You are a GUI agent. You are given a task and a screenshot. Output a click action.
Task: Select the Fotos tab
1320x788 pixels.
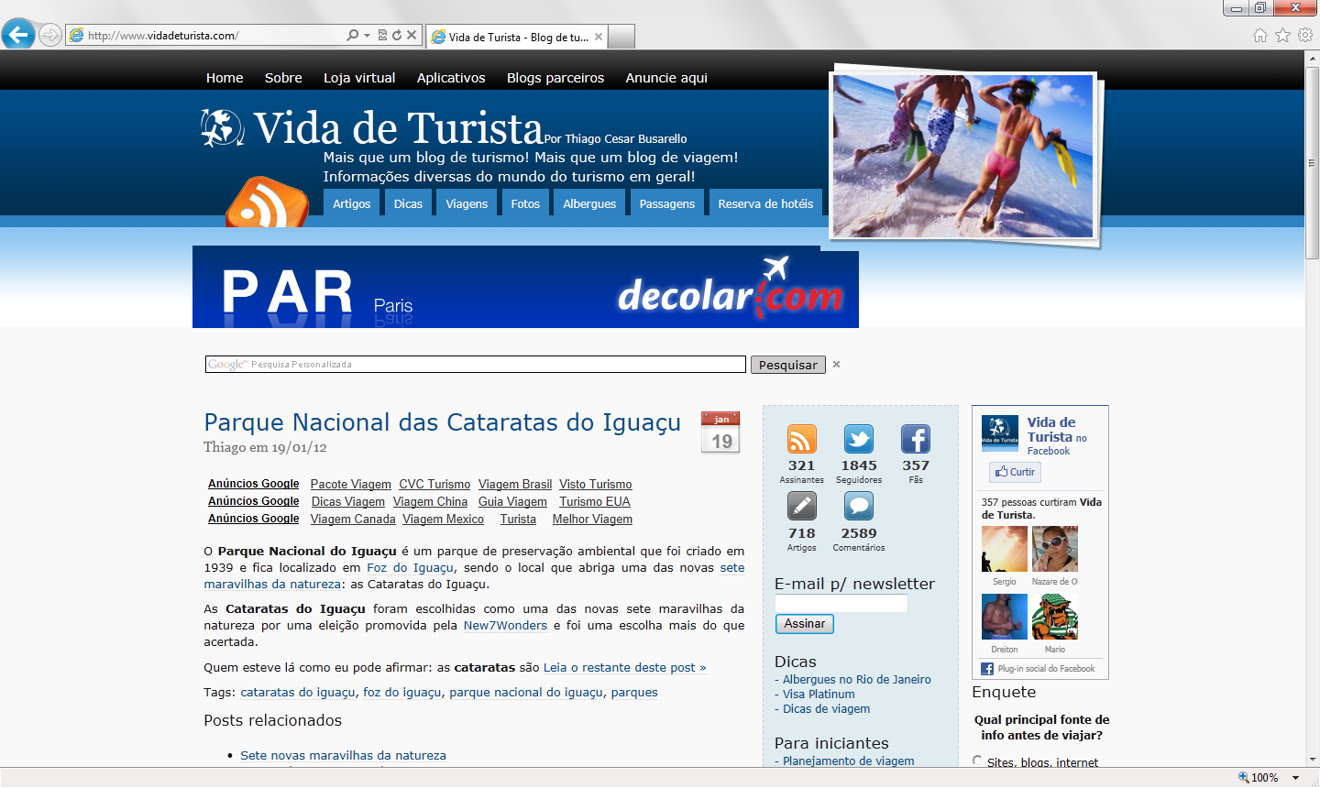(525, 203)
